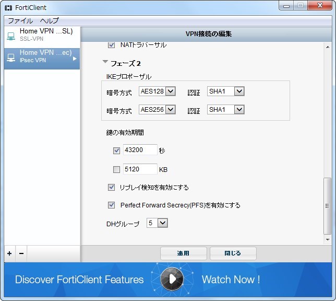Click the vertical scrollbar thumb
Image resolution: width=336 pixels, height=301 pixels.
pyautogui.click(x=327, y=206)
